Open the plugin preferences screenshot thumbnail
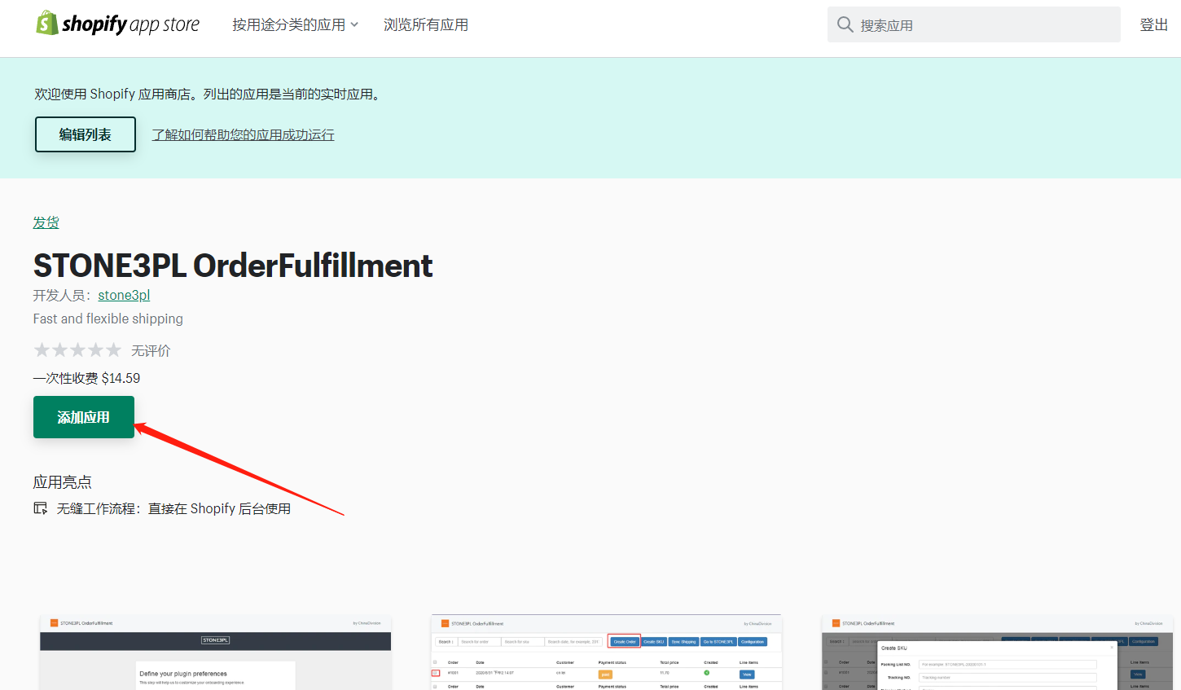The width and height of the screenshot is (1181, 690). coord(216,653)
